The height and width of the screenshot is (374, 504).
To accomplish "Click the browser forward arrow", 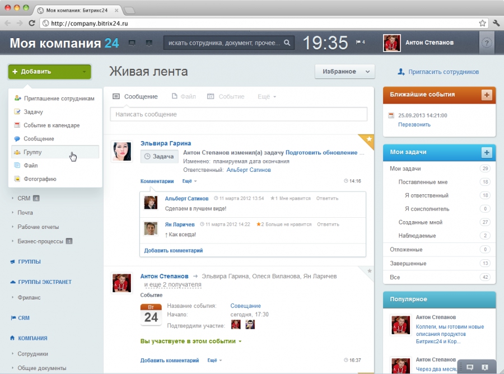I will 20,23.
